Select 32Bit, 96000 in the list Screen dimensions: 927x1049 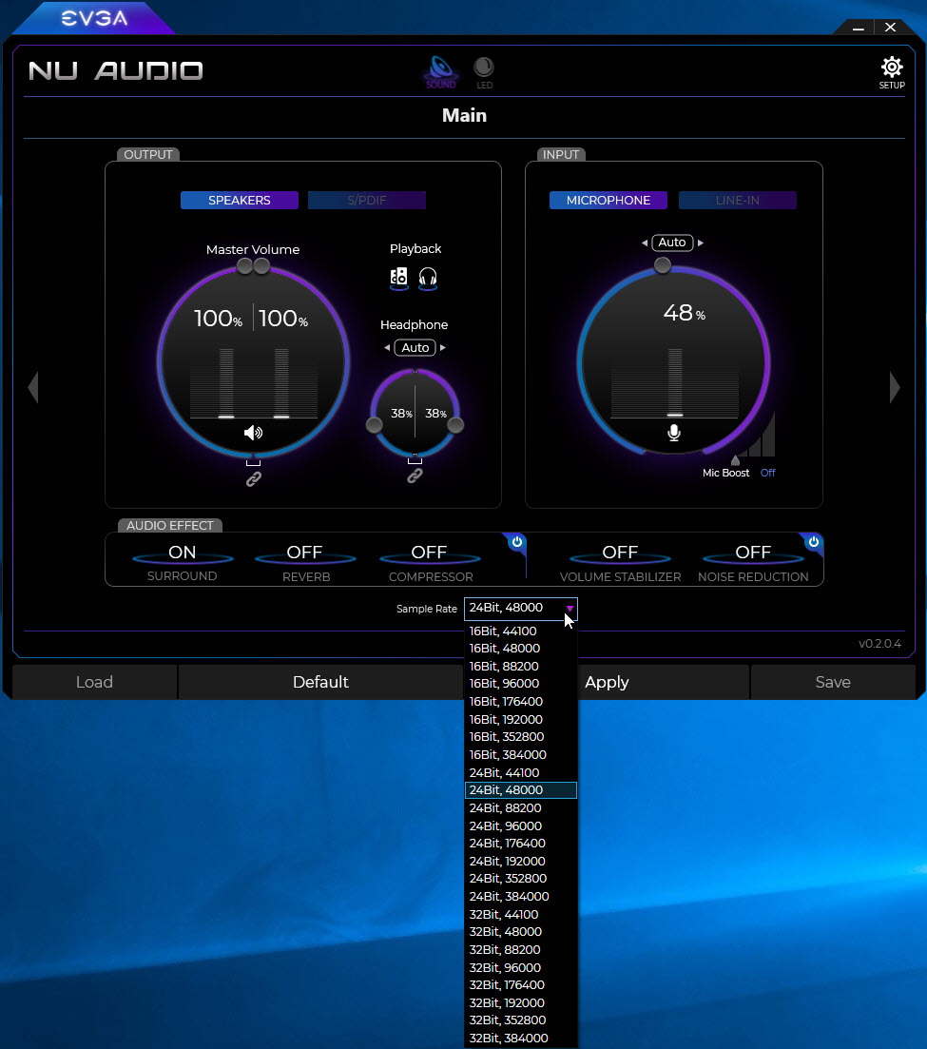[521, 967]
